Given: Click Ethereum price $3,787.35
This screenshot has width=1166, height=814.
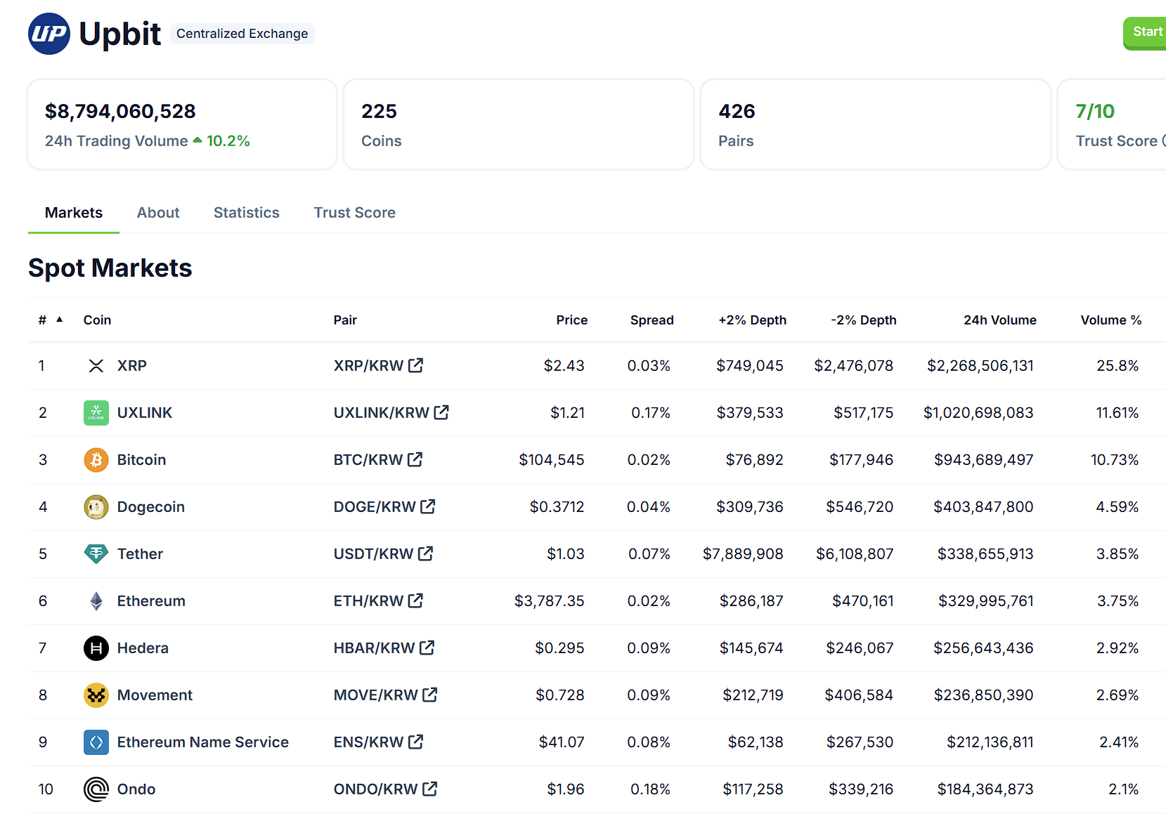Looking at the screenshot, I should tap(550, 601).
